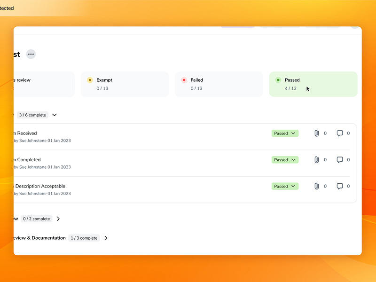The width and height of the screenshot is (376, 282).
Task: Click '0 / 13' count under Exempt
Action: point(102,88)
